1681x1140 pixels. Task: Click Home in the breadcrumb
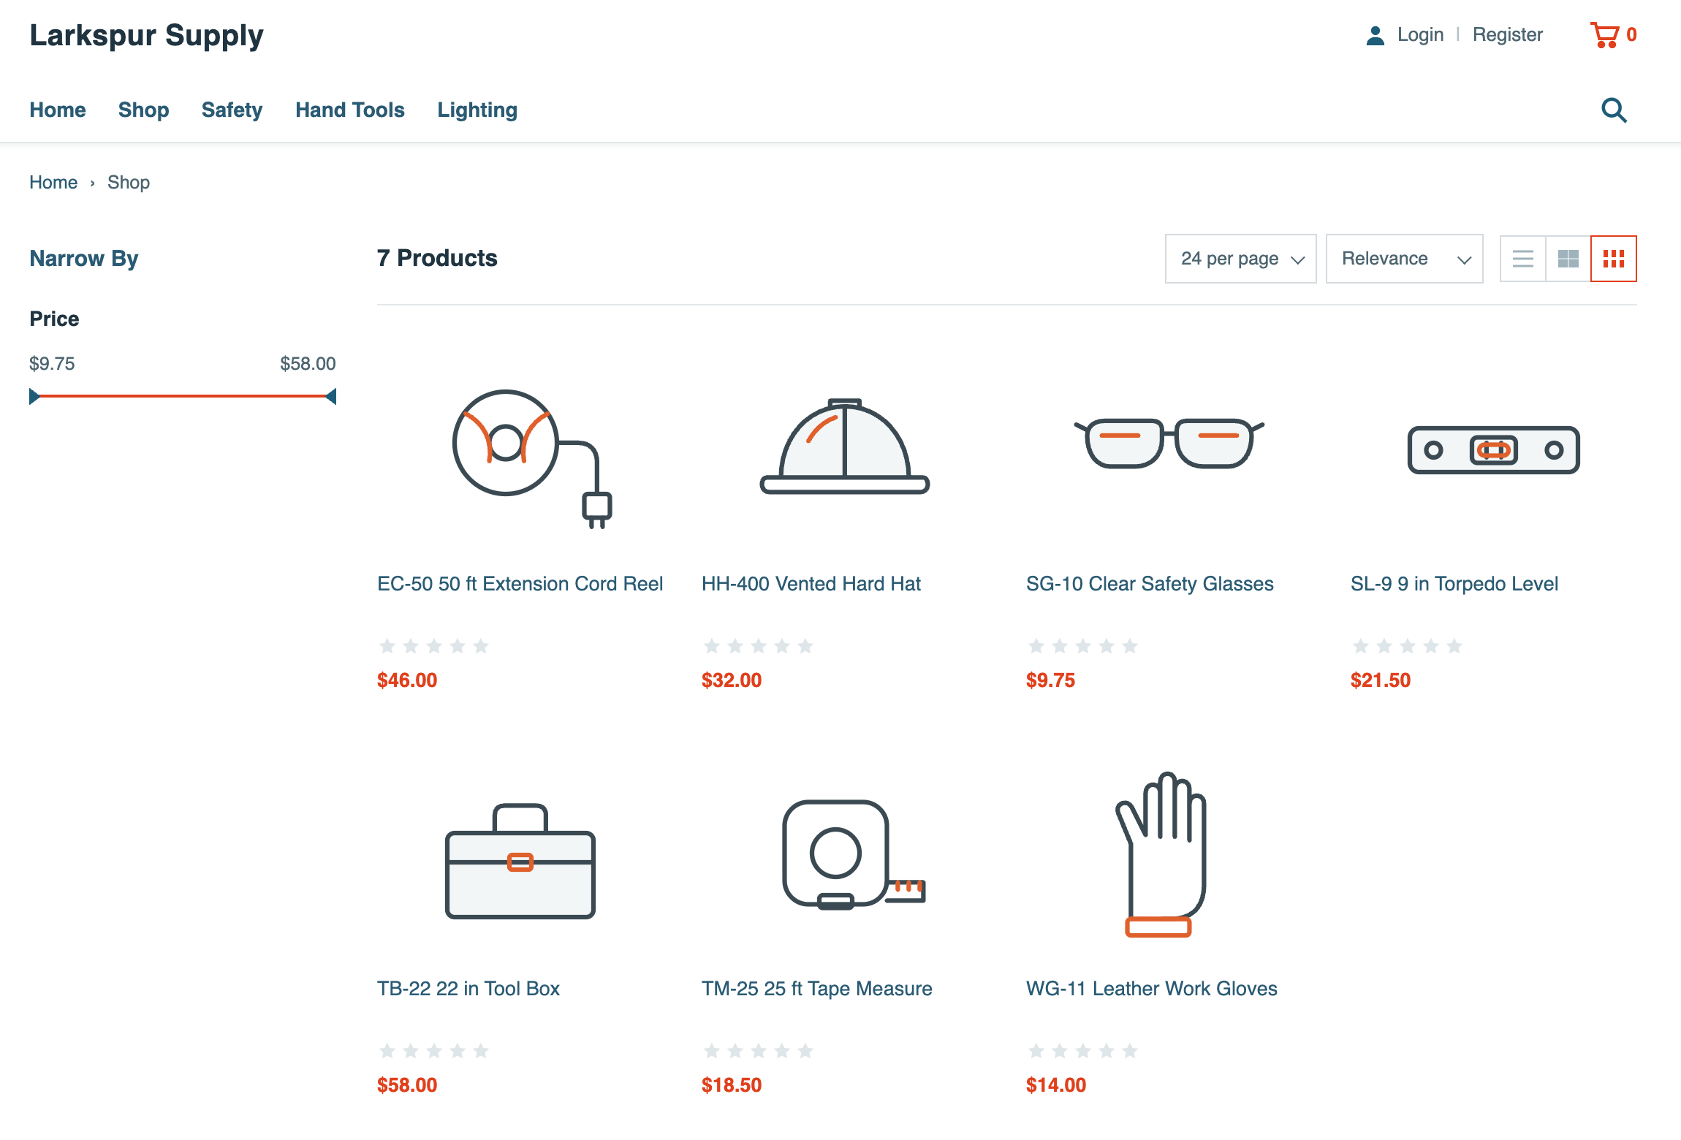53,183
